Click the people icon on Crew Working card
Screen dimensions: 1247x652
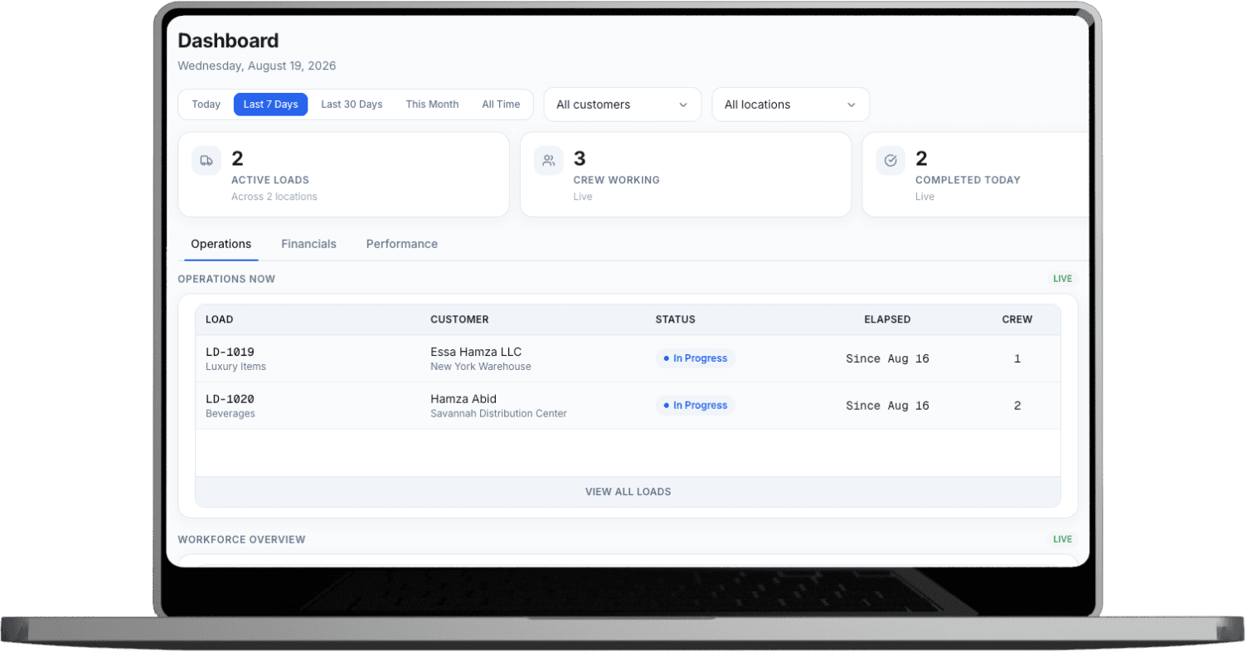[549, 161]
